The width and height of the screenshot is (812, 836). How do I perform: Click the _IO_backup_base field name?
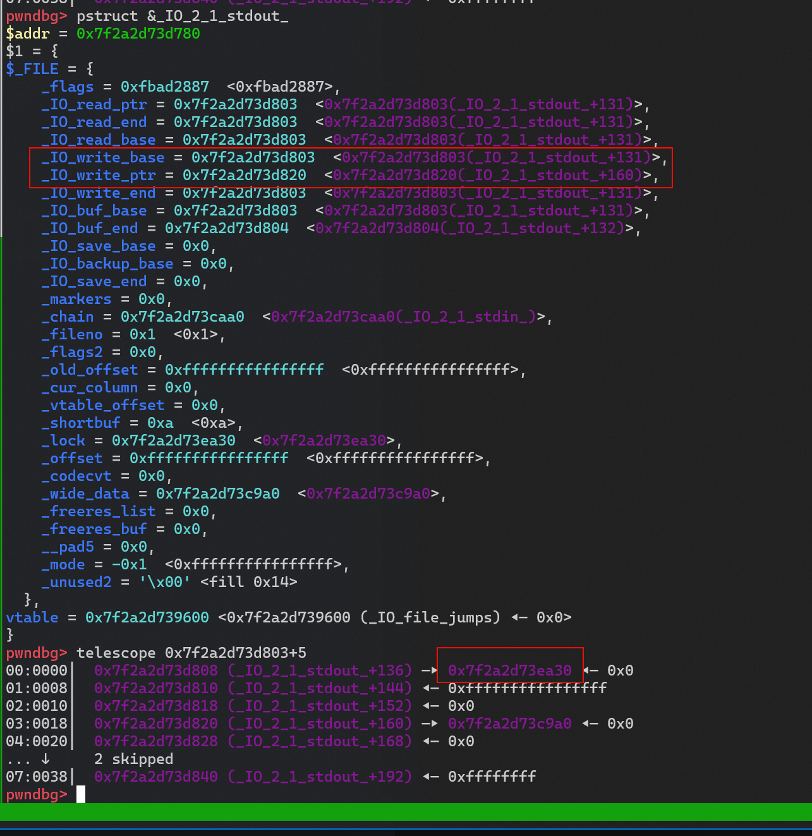coord(107,264)
